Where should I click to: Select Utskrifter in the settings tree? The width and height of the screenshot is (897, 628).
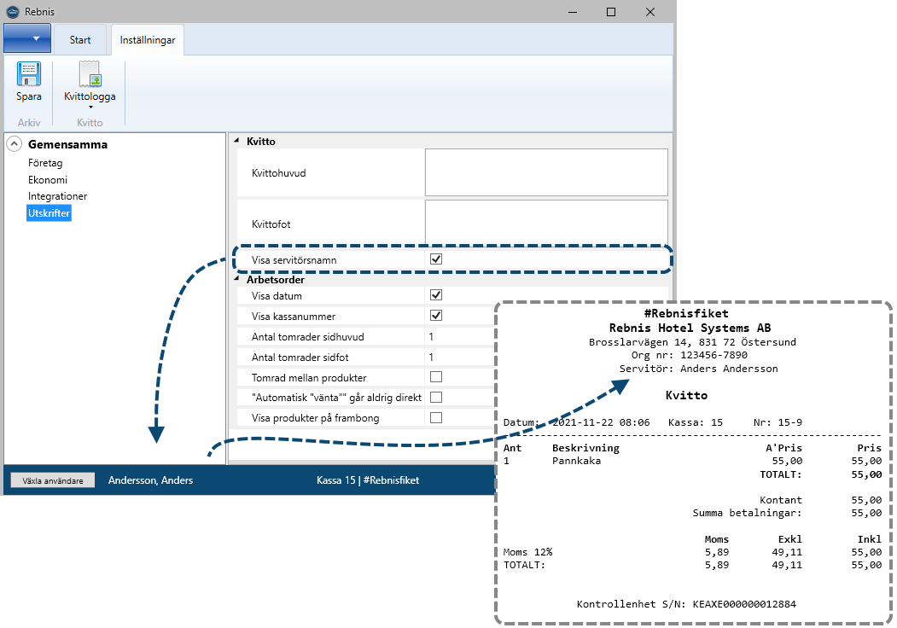coord(49,213)
